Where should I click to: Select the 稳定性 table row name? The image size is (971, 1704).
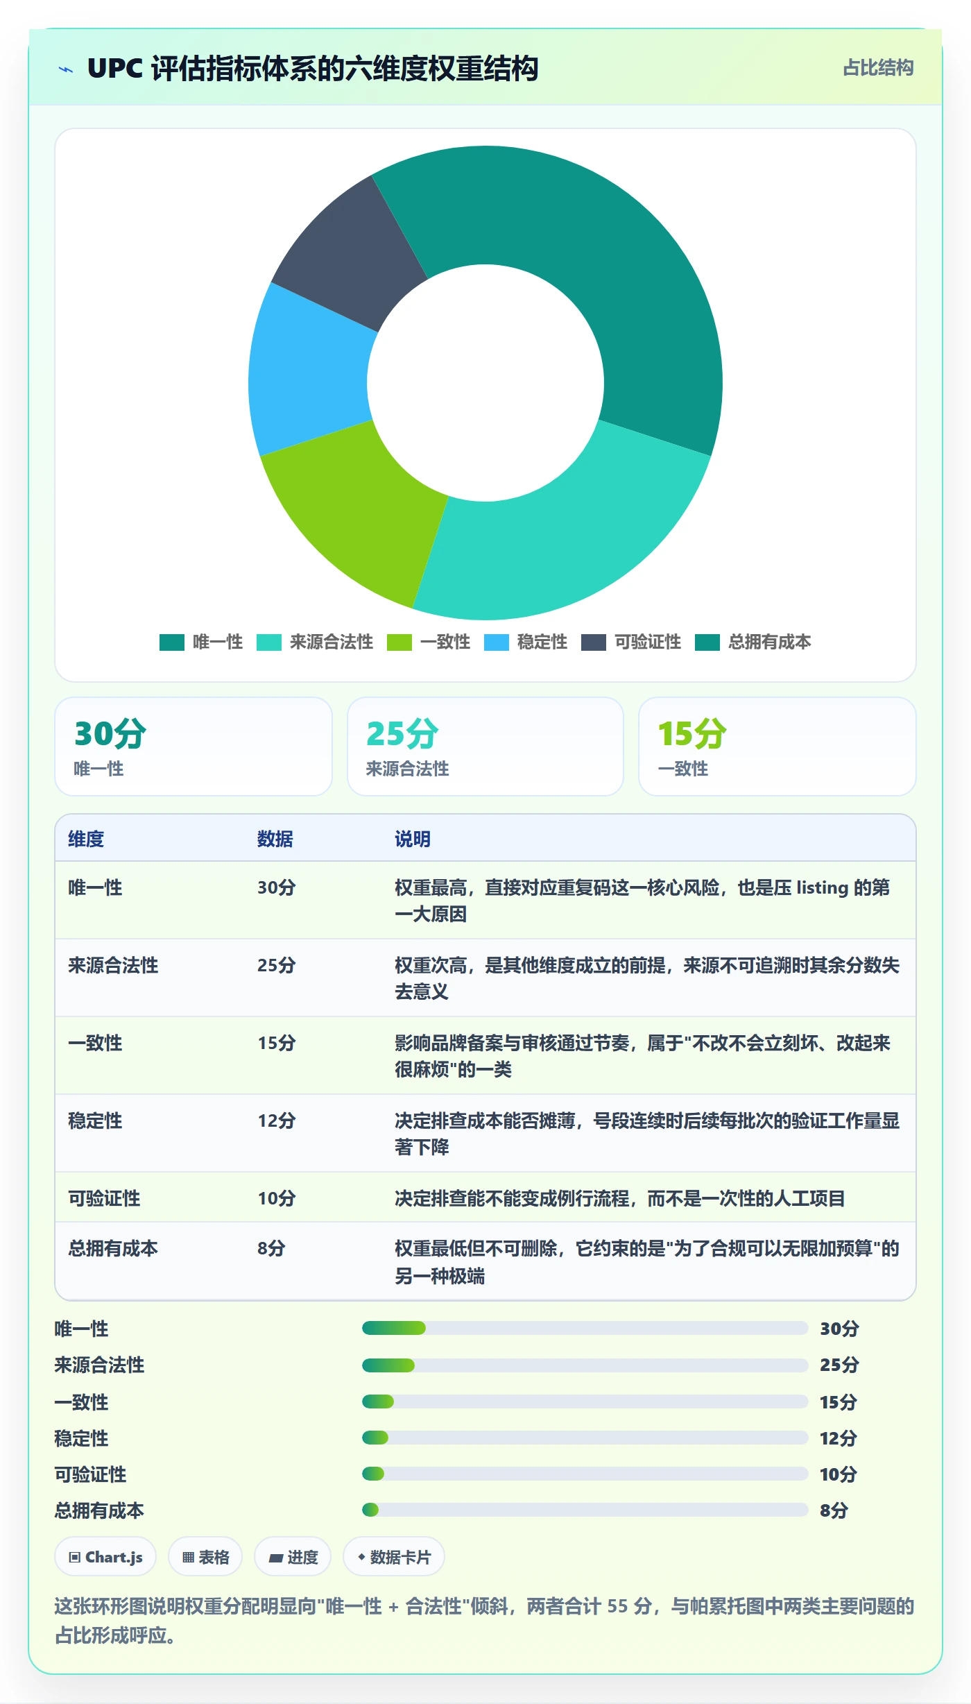pyautogui.click(x=95, y=1121)
